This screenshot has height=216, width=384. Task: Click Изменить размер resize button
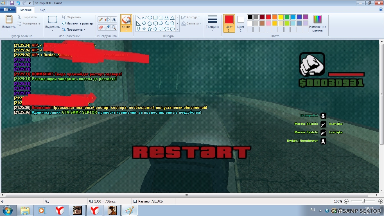[x=77, y=23]
